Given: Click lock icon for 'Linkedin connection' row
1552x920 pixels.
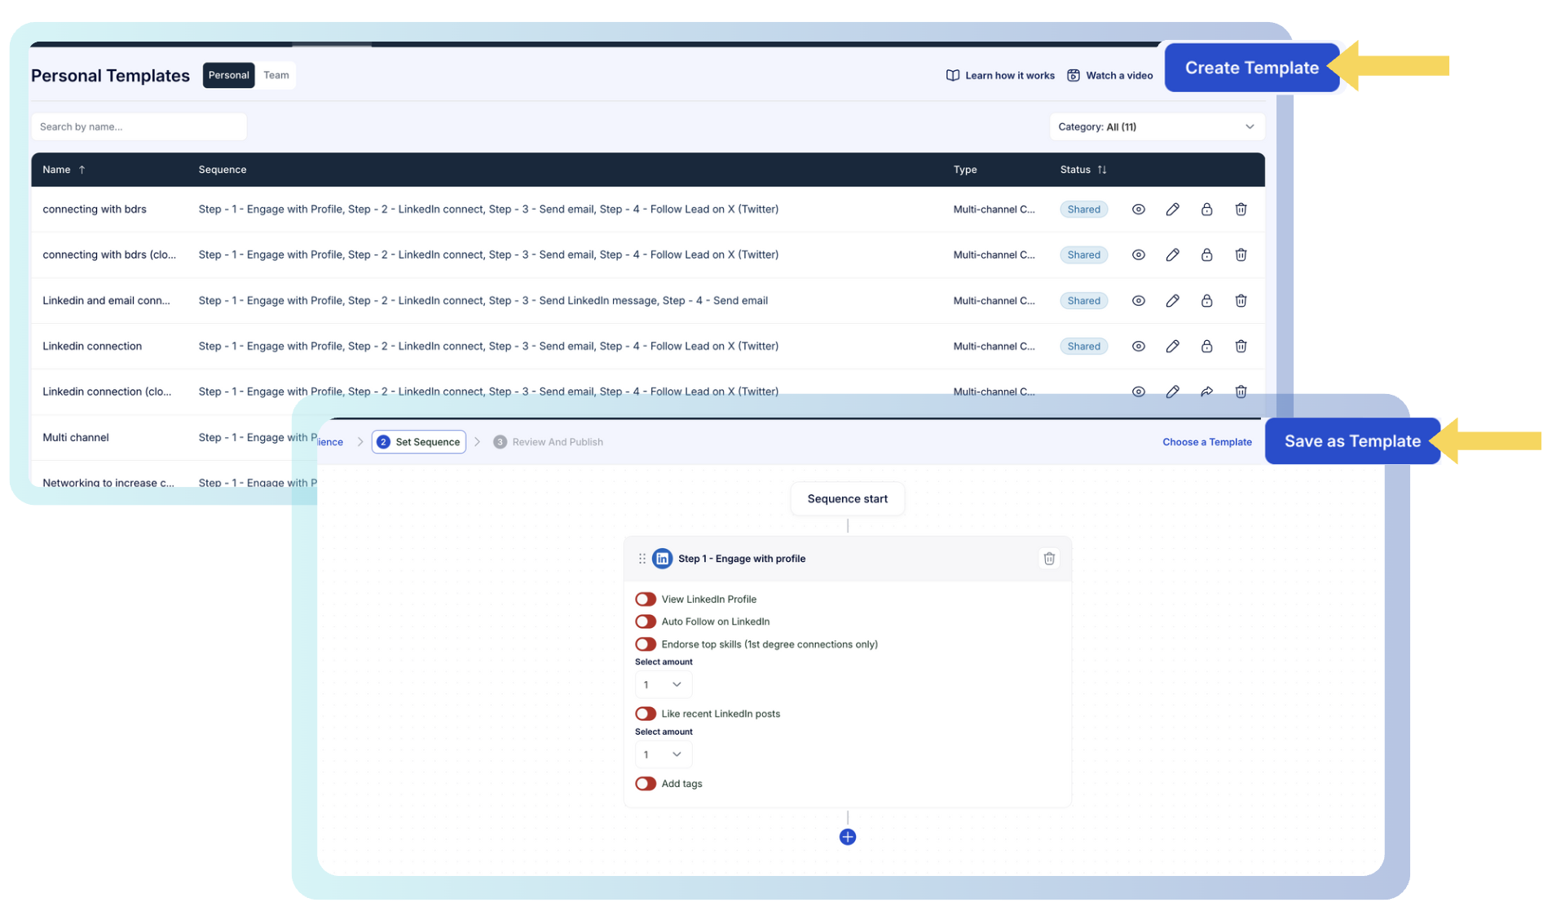Looking at the screenshot, I should pyautogui.click(x=1206, y=347).
